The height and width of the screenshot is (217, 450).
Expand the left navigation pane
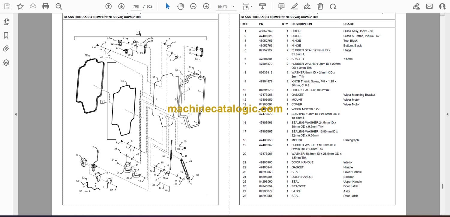16,114
